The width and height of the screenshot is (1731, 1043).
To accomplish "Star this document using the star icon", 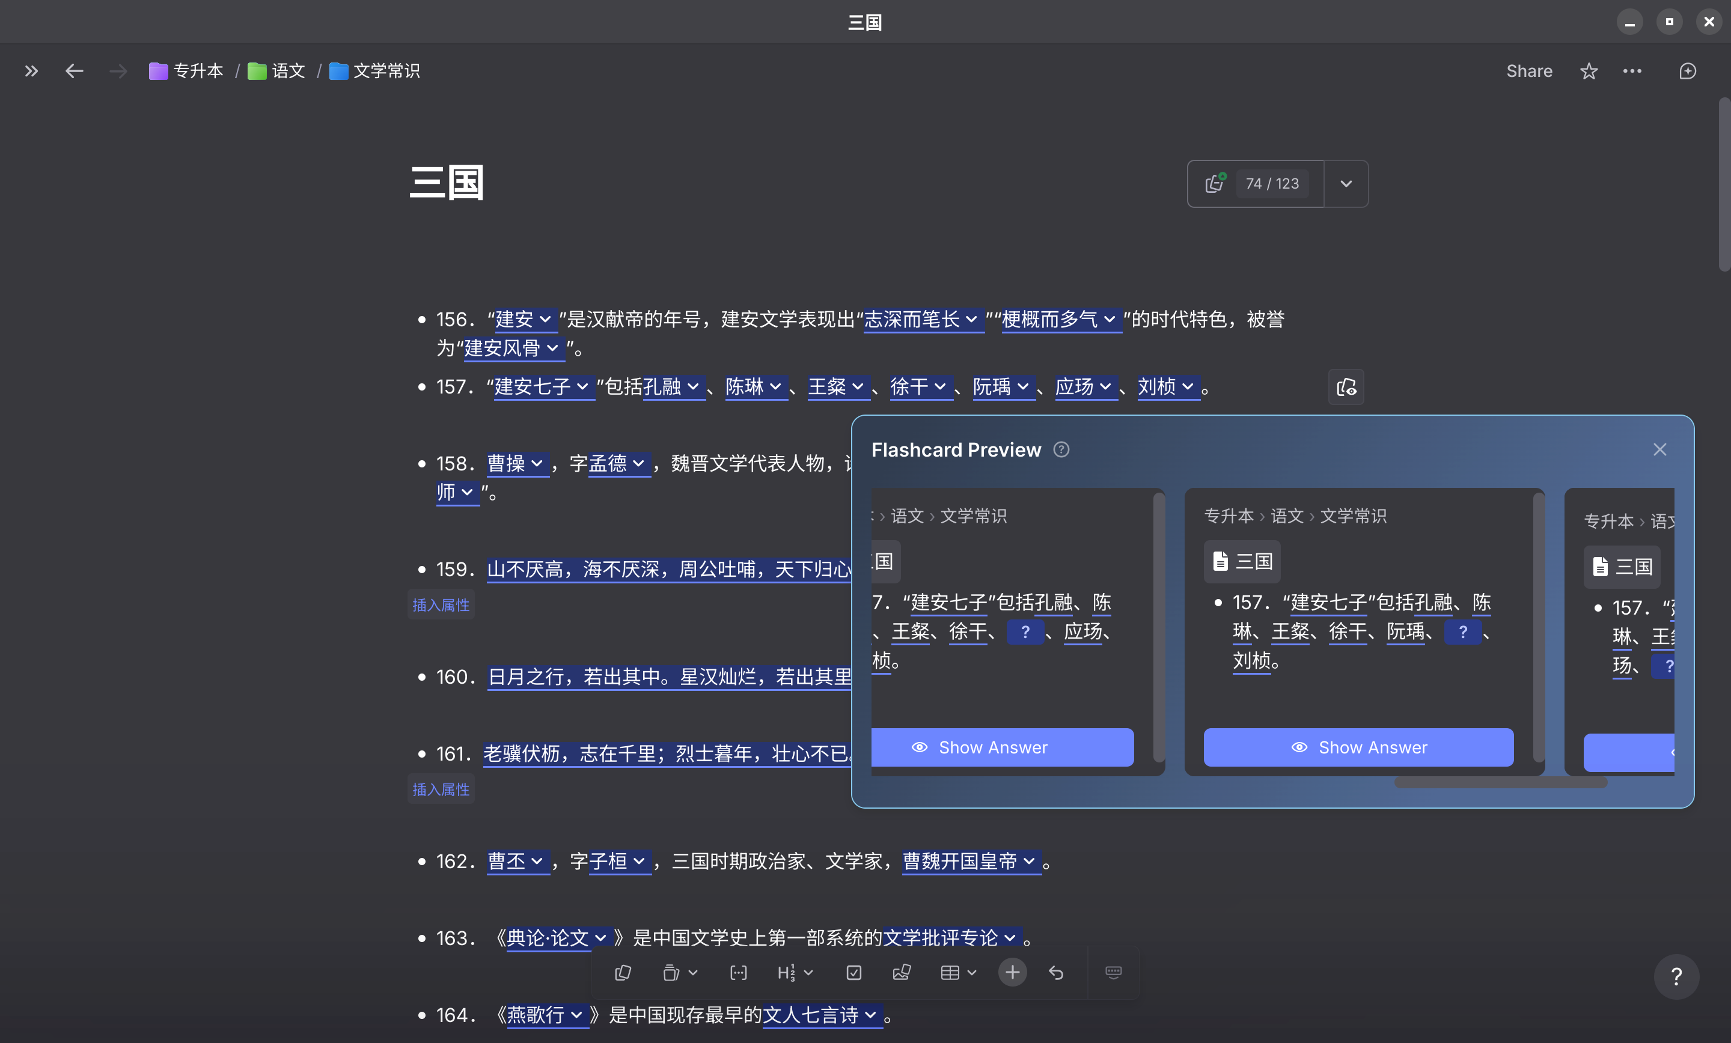I will [1589, 71].
